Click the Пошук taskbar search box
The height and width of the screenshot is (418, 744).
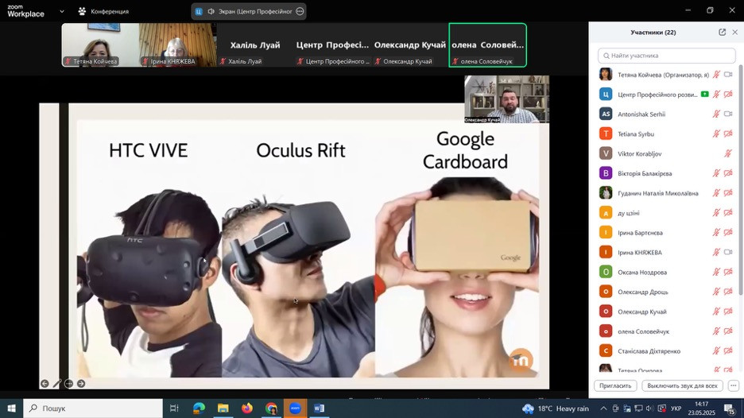(x=93, y=408)
